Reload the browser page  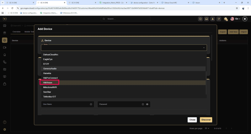tap(12, 8)
